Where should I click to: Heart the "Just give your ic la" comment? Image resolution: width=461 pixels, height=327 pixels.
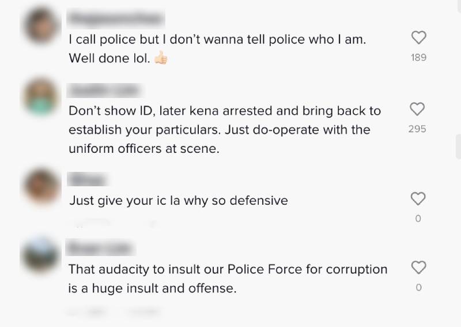click(x=418, y=199)
